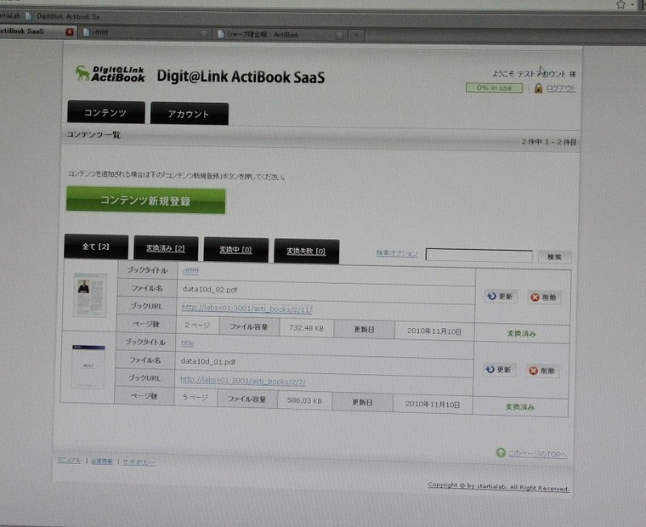Click 削除 for data10d_01.pdf
This screenshot has height=527, width=646.
click(541, 371)
